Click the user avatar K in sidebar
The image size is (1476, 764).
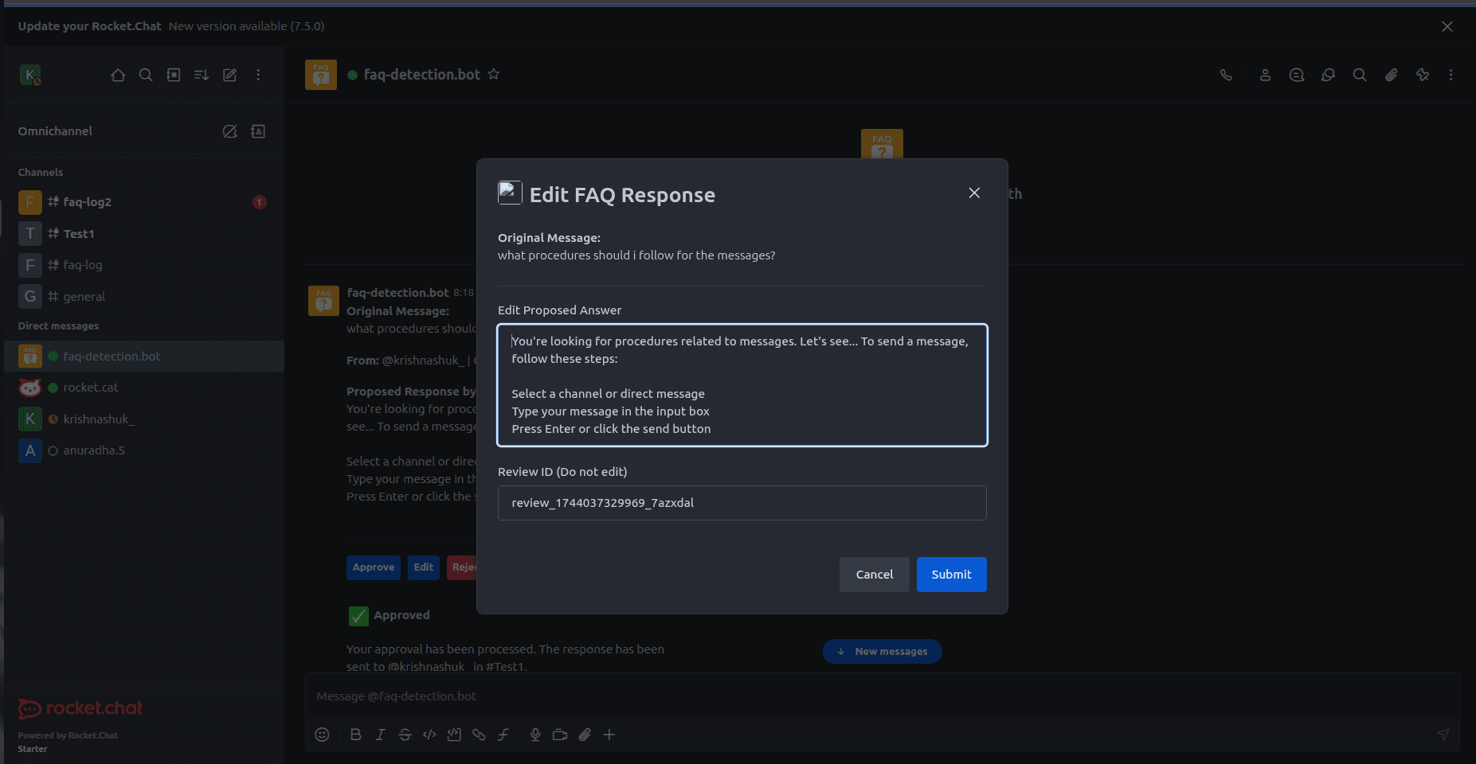click(30, 75)
